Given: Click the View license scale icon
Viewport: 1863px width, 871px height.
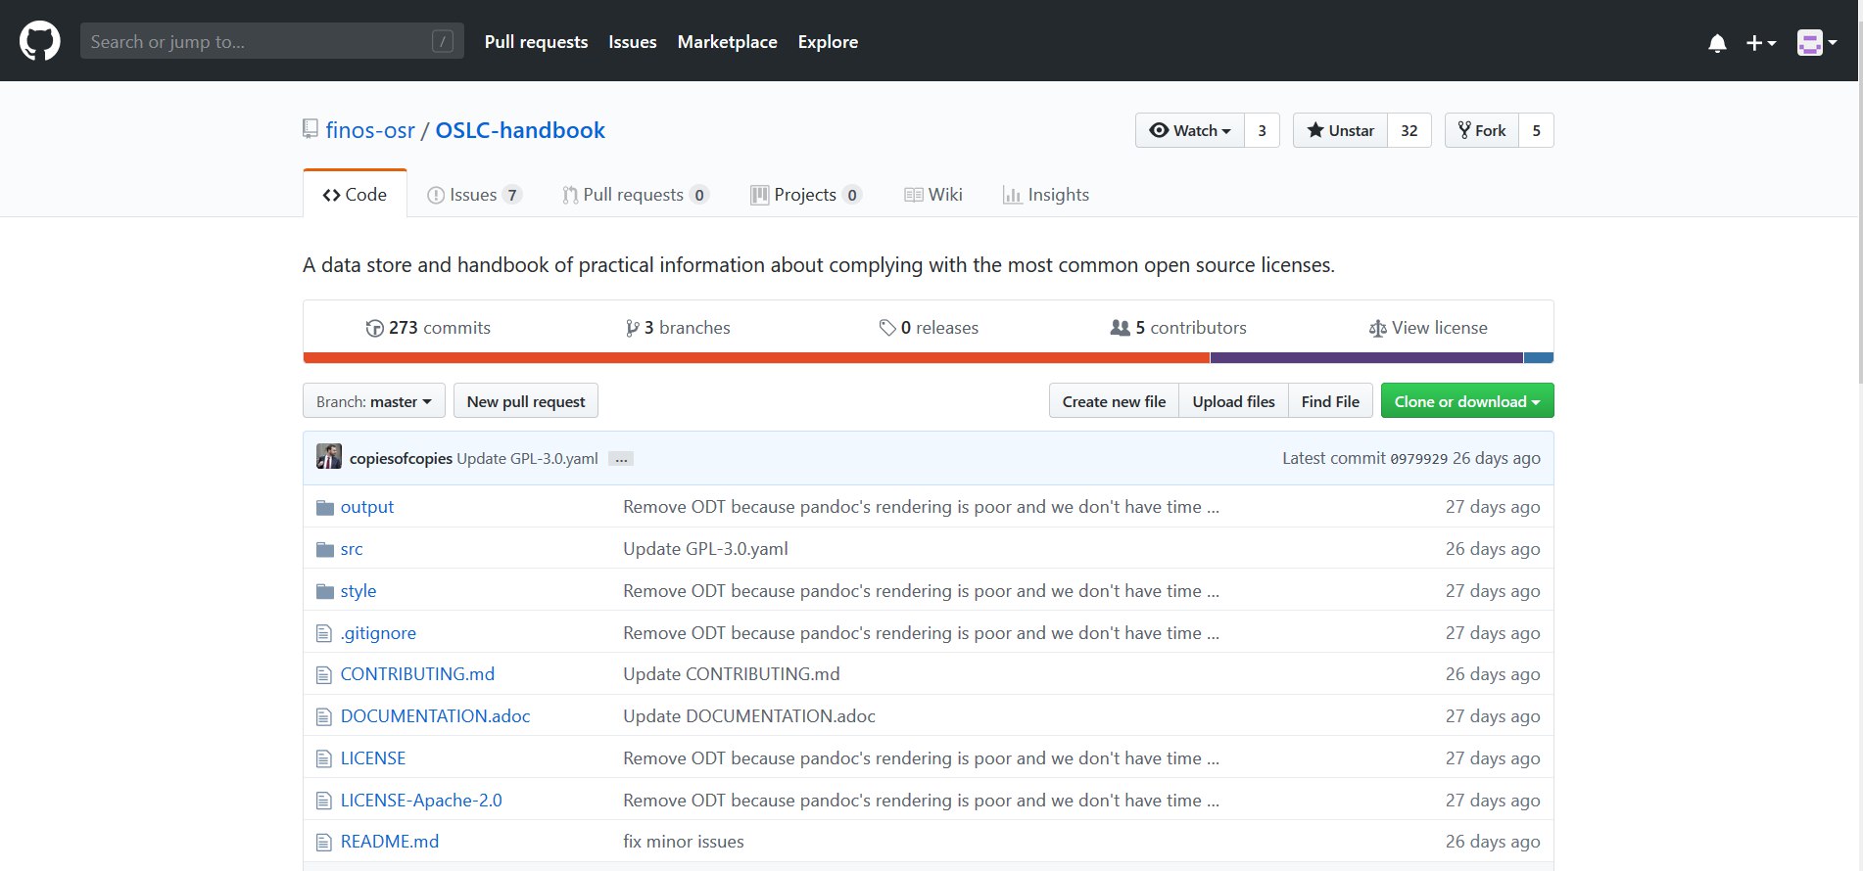Looking at the screenshot, I should 1377,329.
